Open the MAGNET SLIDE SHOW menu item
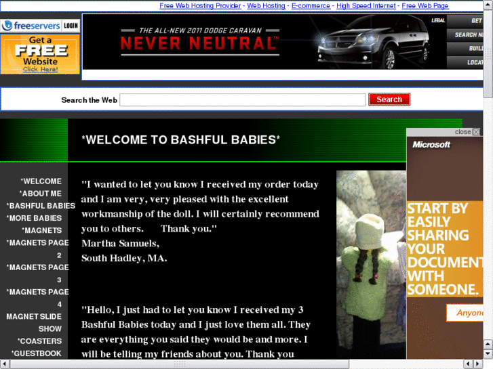The width and height of the screenshot is (493, 369). click(x=34, y=322)
